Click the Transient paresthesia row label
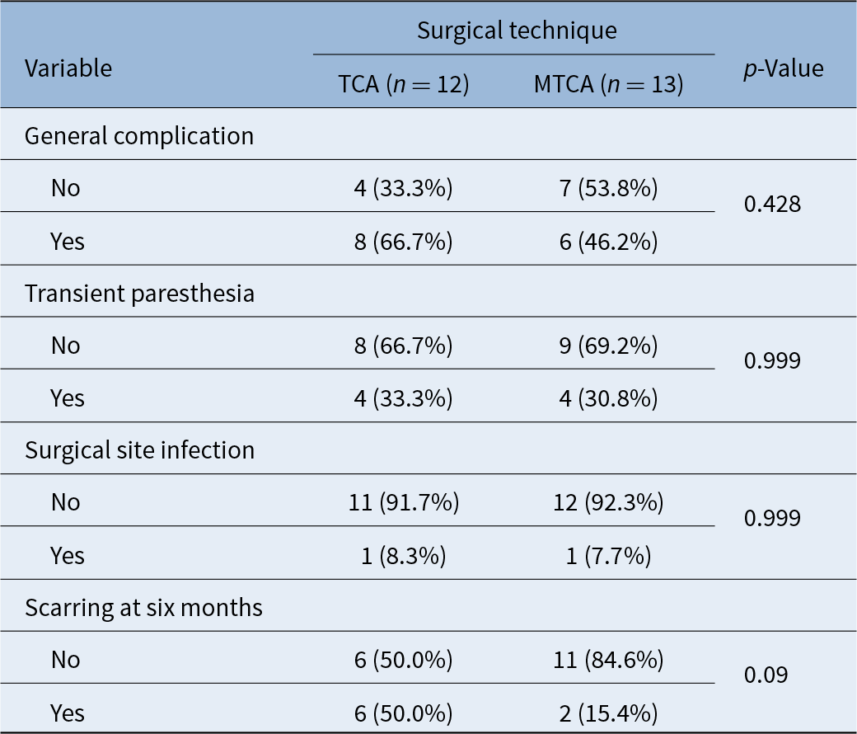Viewport: 857px width, 734px height. pos(139,293)
